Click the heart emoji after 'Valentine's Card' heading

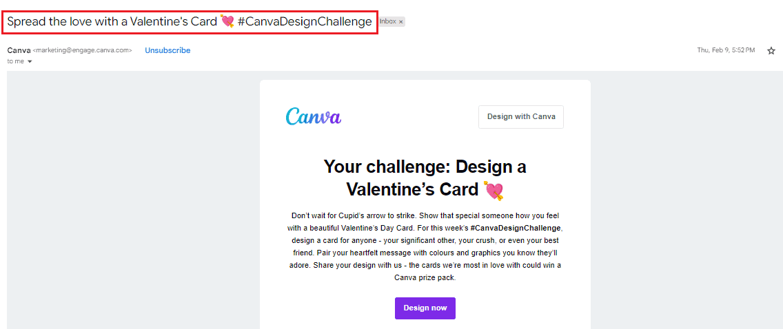coord(494,191)
